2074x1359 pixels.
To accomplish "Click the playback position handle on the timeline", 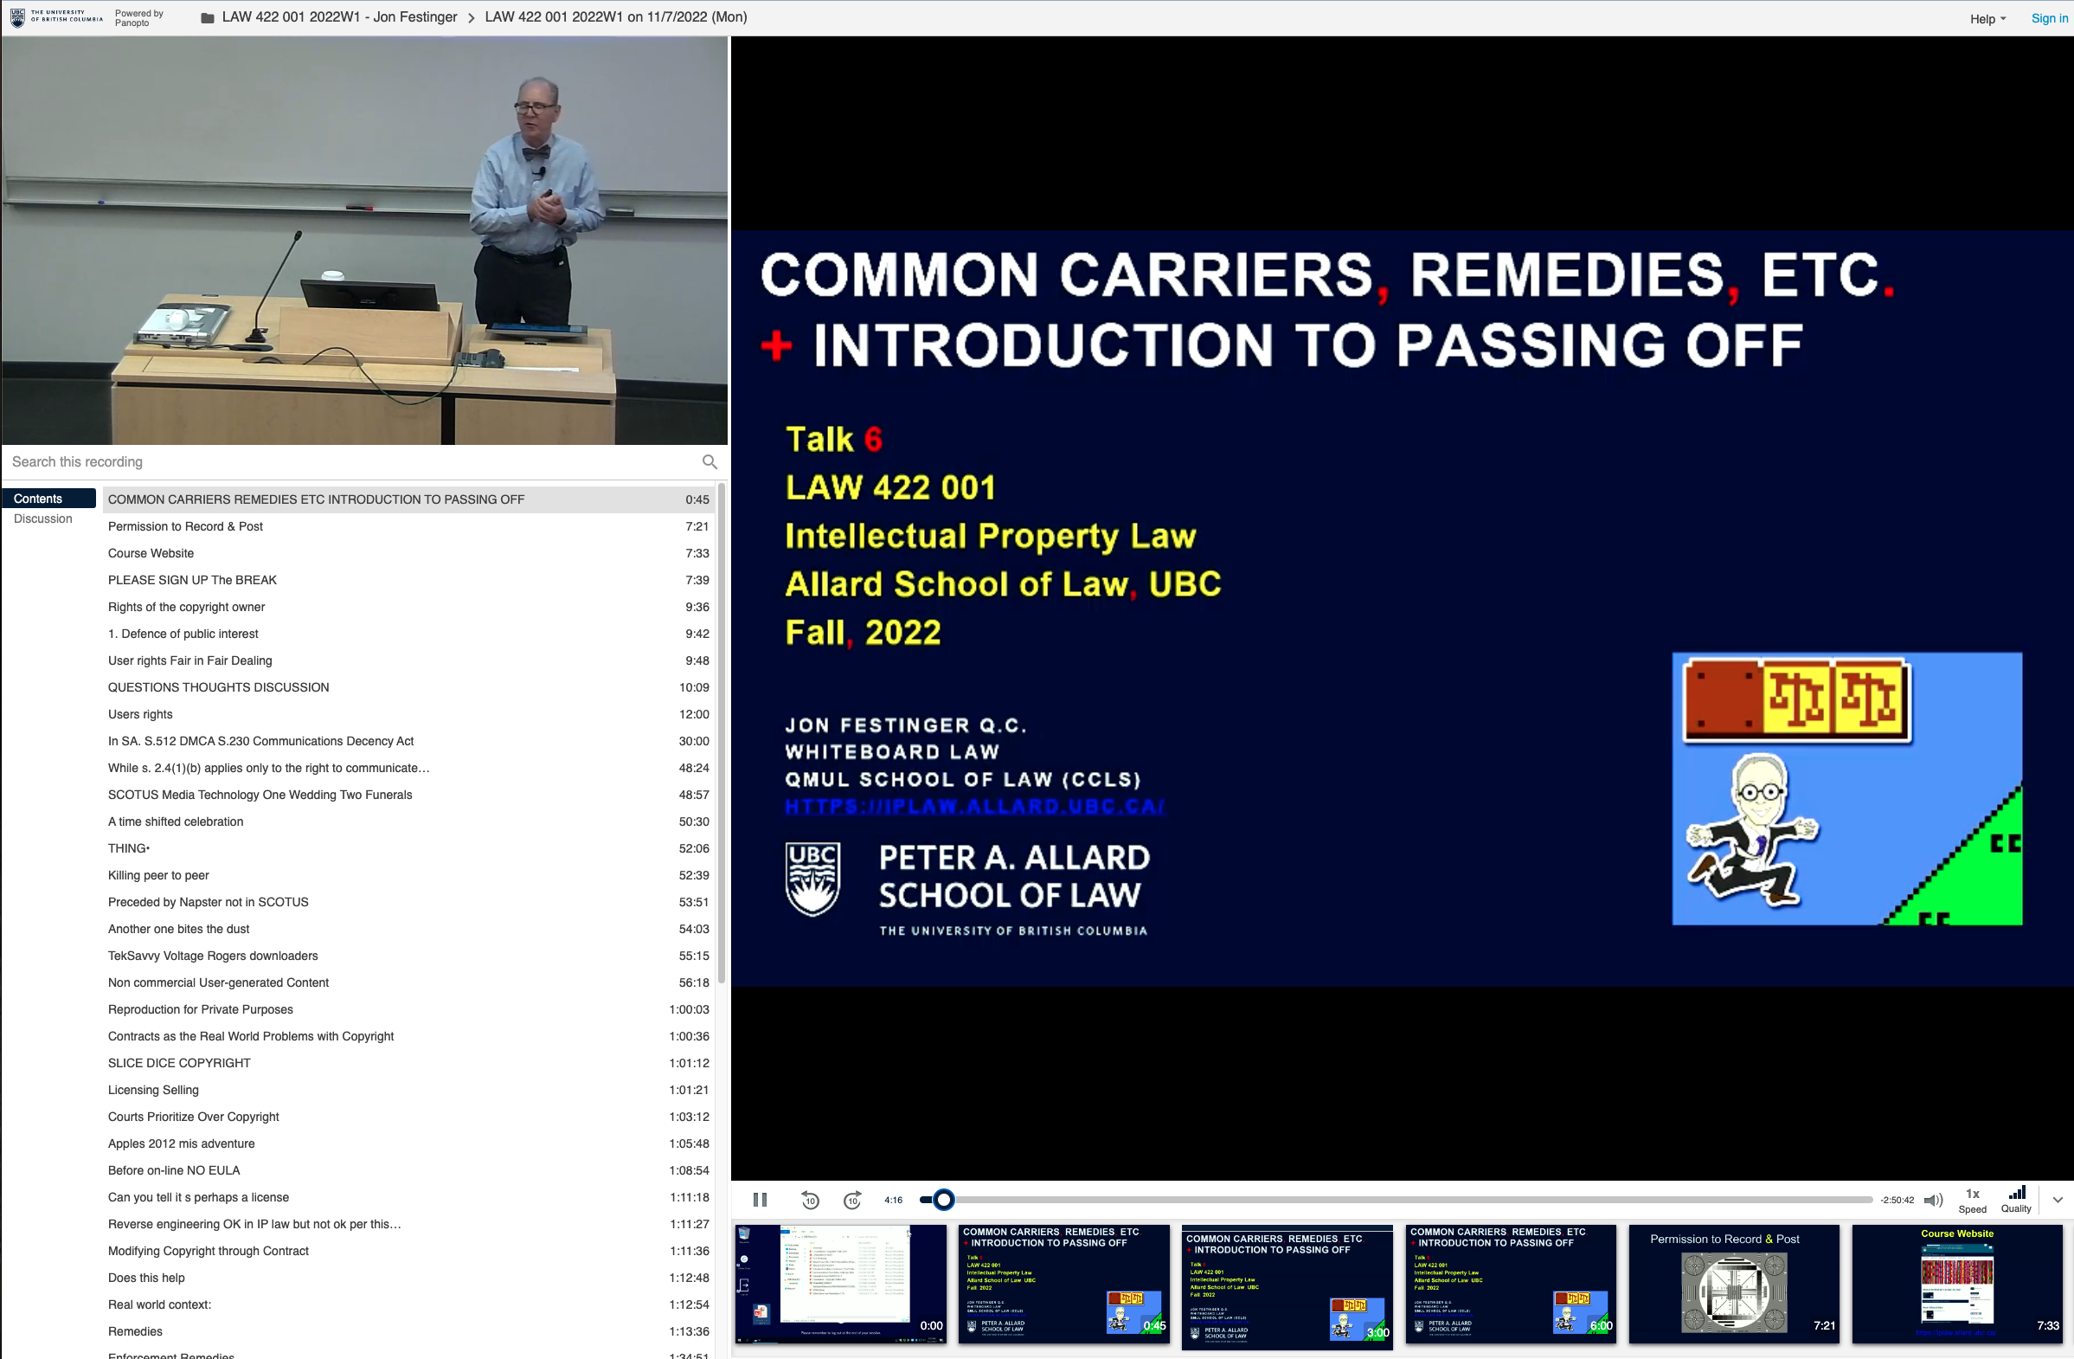I will point(943,1200).
